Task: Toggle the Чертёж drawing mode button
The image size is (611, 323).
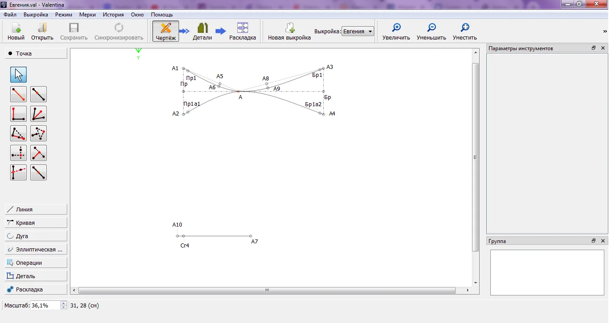Action: 166,32
